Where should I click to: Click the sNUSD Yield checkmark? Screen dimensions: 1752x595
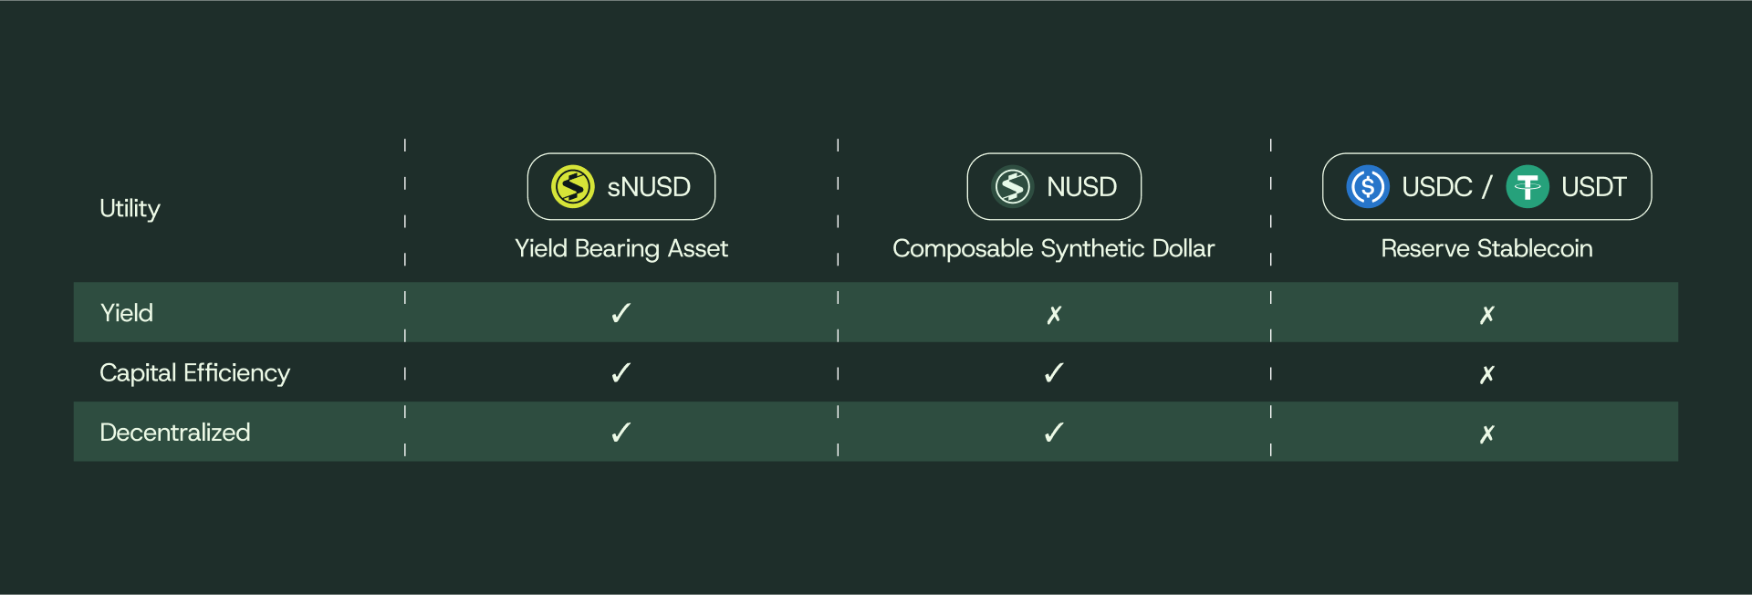pyautogui.click(x=620, y=313)
